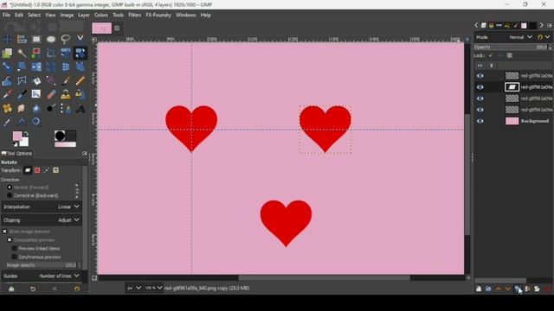Select the Fuzzy Select magic wand tool

coord(22,54)
